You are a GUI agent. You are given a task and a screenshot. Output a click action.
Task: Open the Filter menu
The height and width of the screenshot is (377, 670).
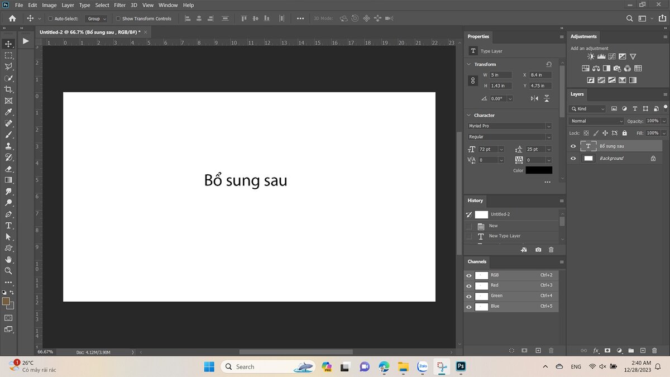tap(119, 5)
